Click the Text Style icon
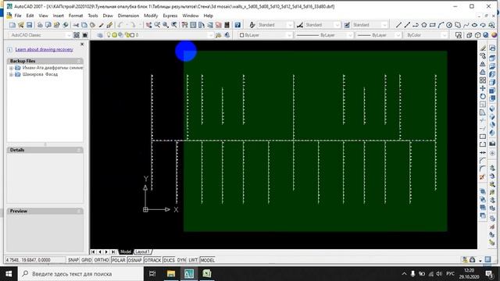500x281 pixels. (252, 25)
